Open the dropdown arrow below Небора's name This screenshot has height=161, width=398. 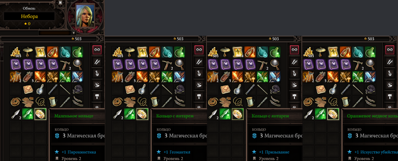pos(74,33)
